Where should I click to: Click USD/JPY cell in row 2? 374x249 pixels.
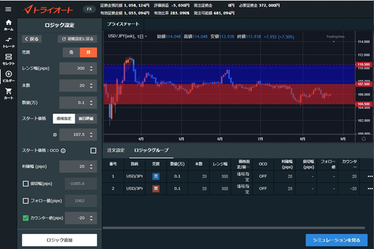coord(134,188)
